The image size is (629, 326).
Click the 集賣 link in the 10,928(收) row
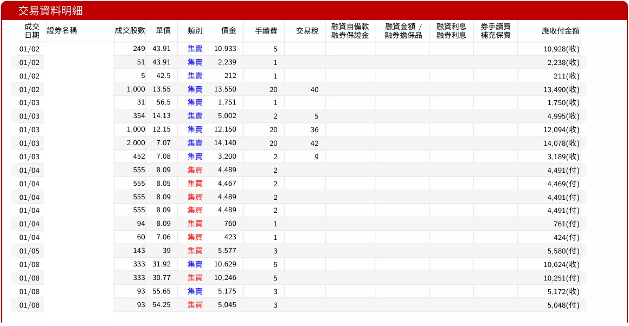[x=195, y=49]
